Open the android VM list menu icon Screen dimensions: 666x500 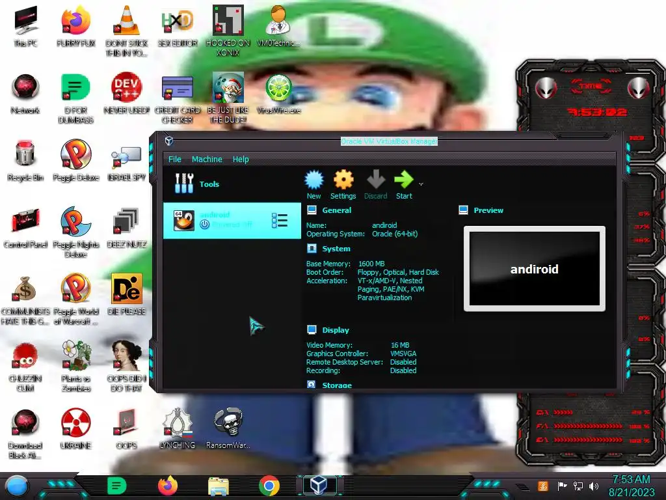tap(280, 221)
